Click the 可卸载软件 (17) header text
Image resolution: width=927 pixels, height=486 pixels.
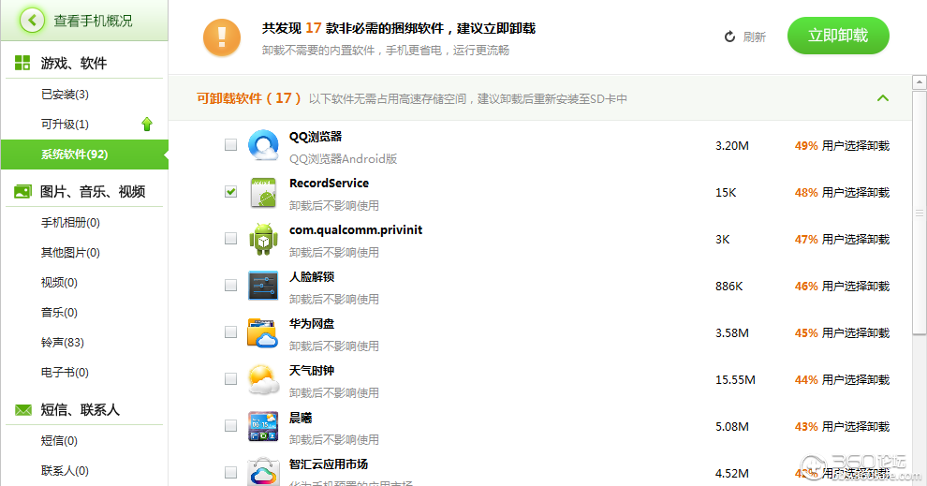[248, 98]
